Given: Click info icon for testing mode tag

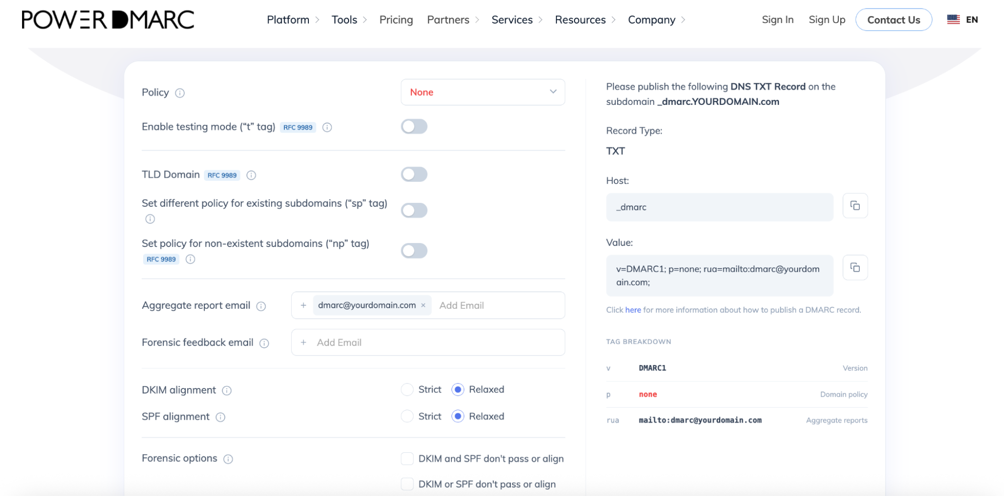Looking at the screenshot, I should pos(327,128).
